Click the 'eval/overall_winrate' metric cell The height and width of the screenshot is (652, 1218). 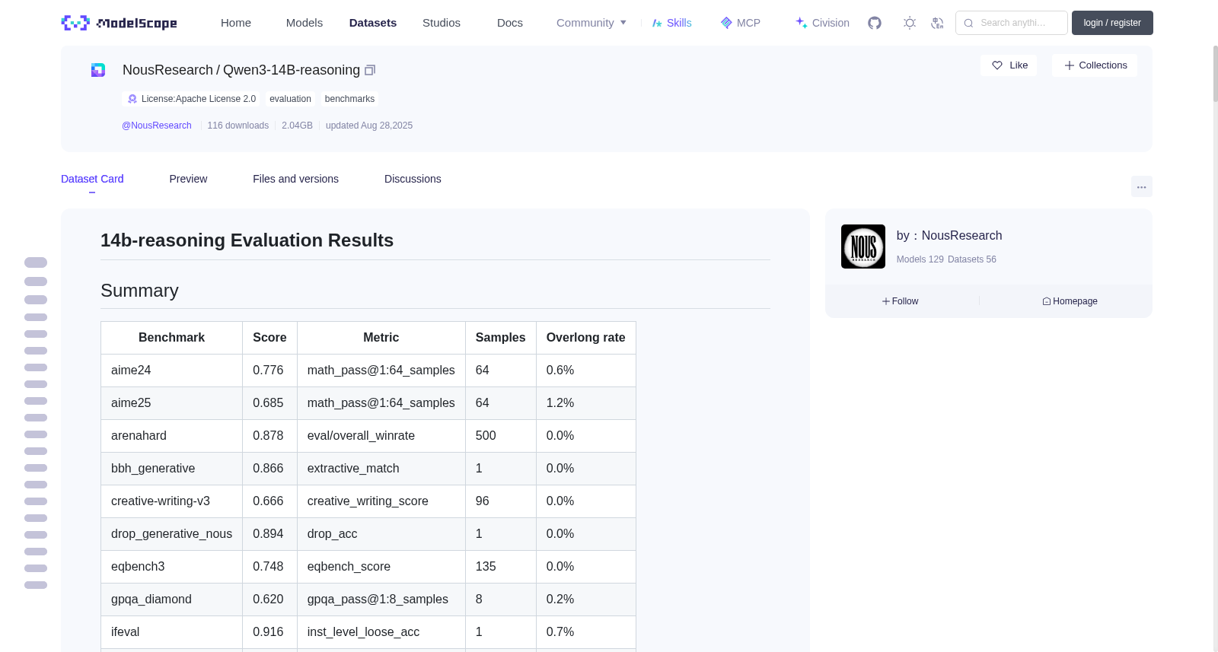[x=381, y=436]
